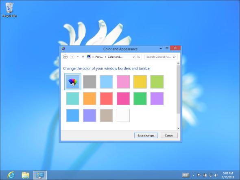Image resolution: width=240 pixels, height=180 pixels.
Task: Open the touch keyboard tray icon
Action: pos(186,175)
